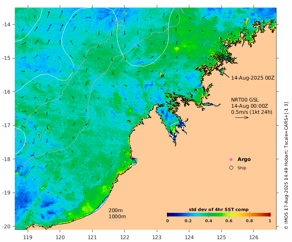
Task: Click the latitude label '-15'
Action: pyautogui.click(x=6, y=58)
